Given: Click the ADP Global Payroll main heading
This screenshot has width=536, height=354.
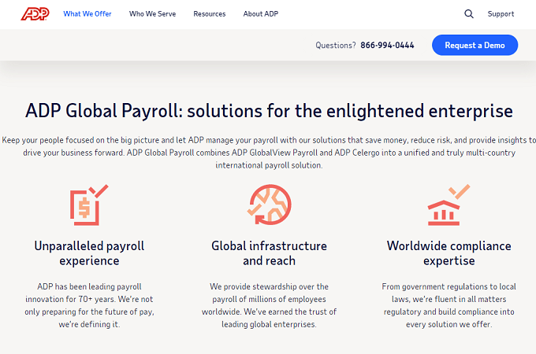Looking at the screenshot, I should point(269,111).
